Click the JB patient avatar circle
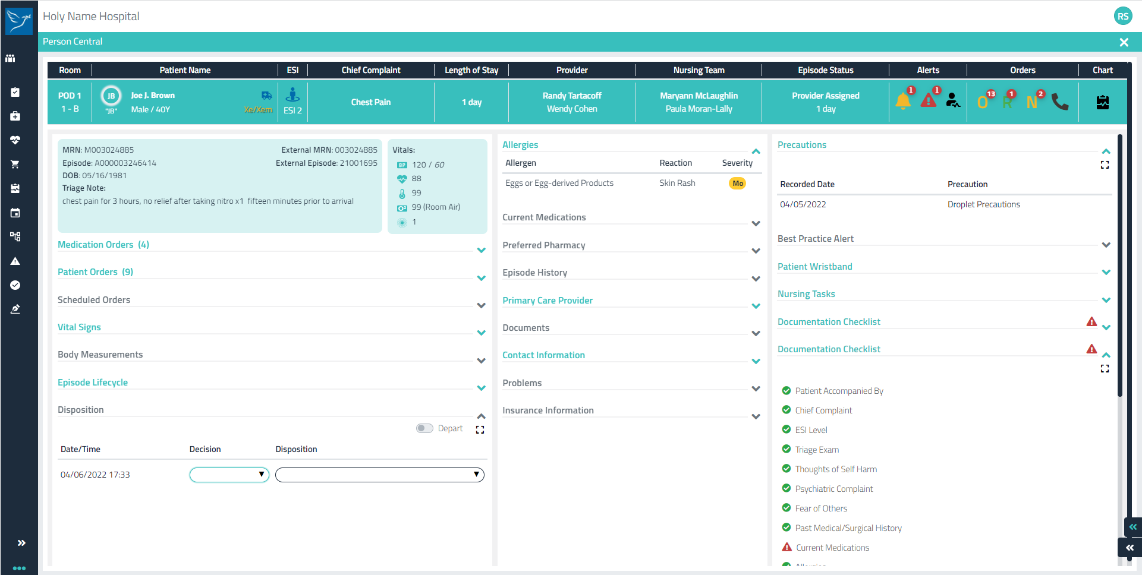The height and width of the screenshot is (575, 1142). coord(111,96)
